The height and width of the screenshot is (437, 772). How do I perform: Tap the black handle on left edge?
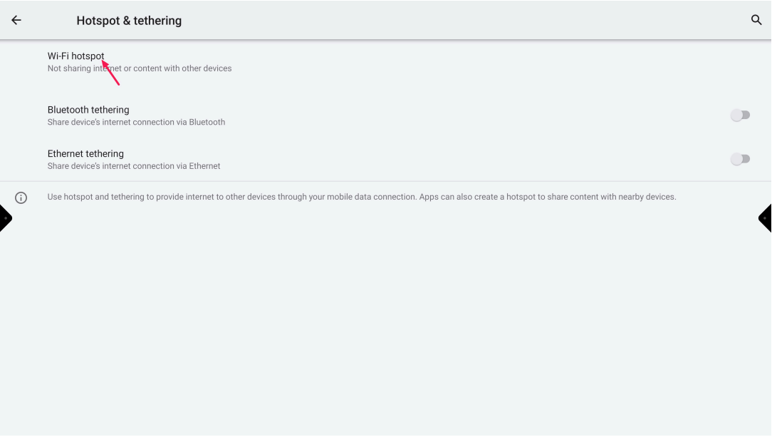click(5, 218)
